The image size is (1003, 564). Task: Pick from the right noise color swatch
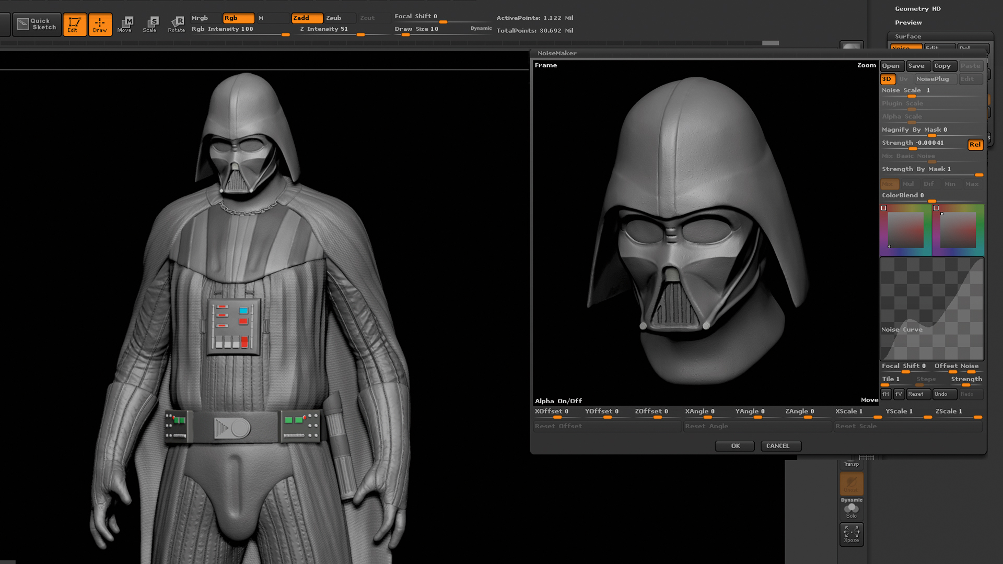(958, 230)
